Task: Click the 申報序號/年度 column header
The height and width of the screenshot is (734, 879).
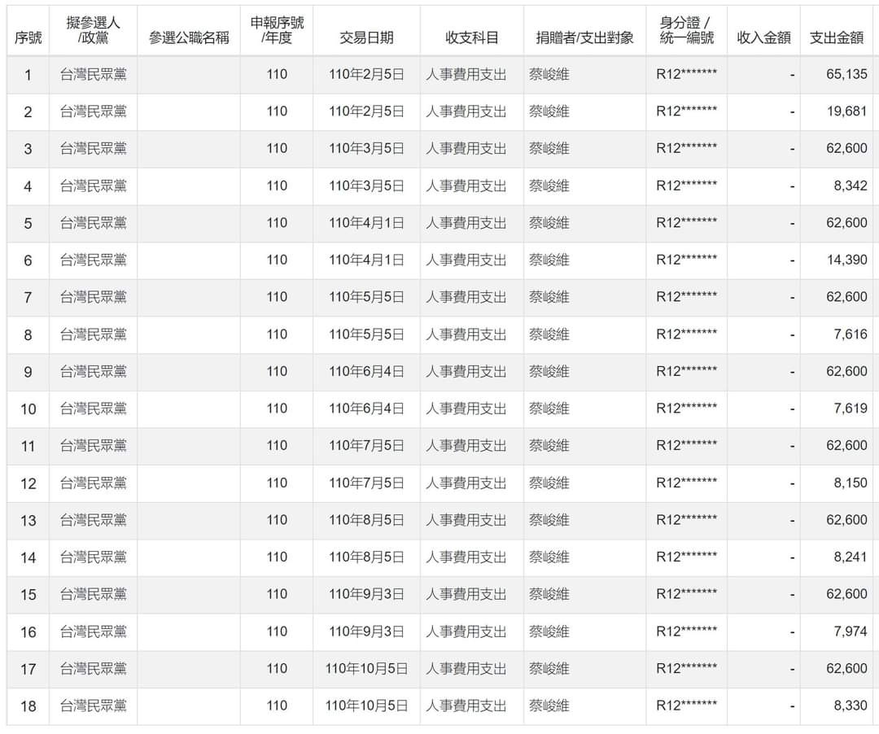Action: coord(277,30)
